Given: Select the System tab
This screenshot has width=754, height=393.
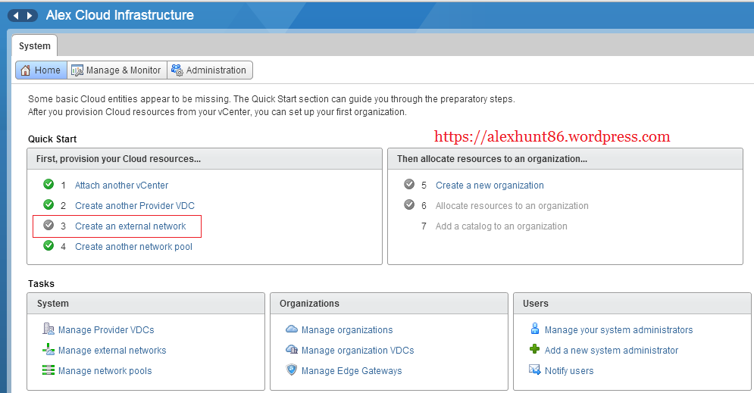Looking at the screenshot, I should pos(35,46).
